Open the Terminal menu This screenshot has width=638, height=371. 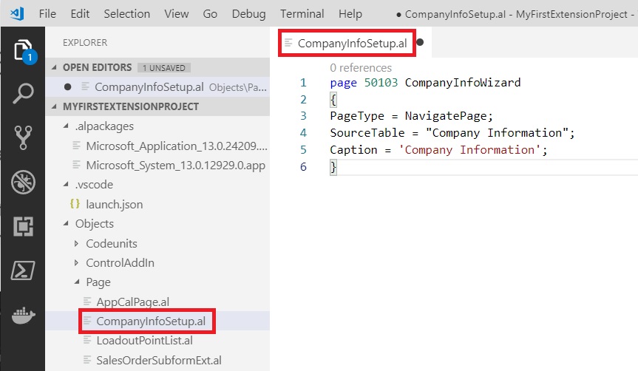[302, 13]
